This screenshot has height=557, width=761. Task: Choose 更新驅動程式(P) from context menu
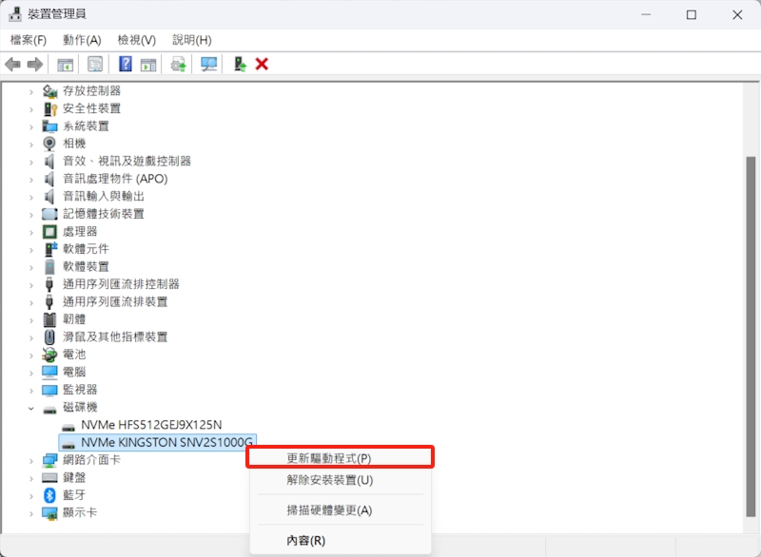pos(340,457)
